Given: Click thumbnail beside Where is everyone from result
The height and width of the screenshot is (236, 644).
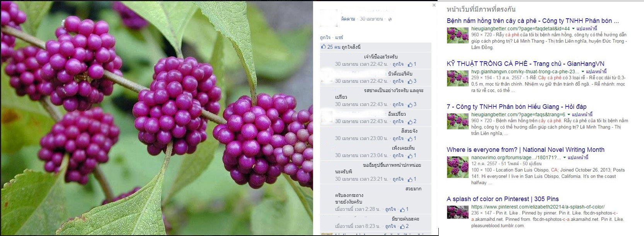Looking at the screenshot, I should (x=458, y=167).
